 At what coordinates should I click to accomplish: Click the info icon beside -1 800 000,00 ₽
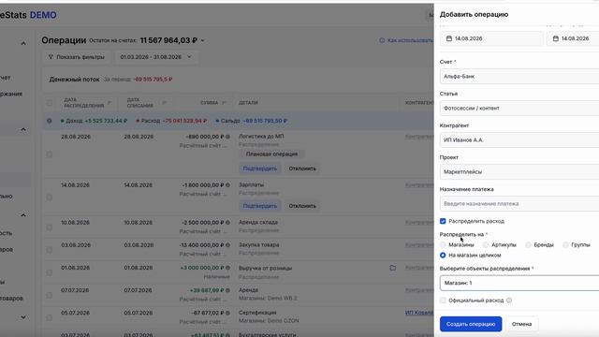tap(227, 185)
